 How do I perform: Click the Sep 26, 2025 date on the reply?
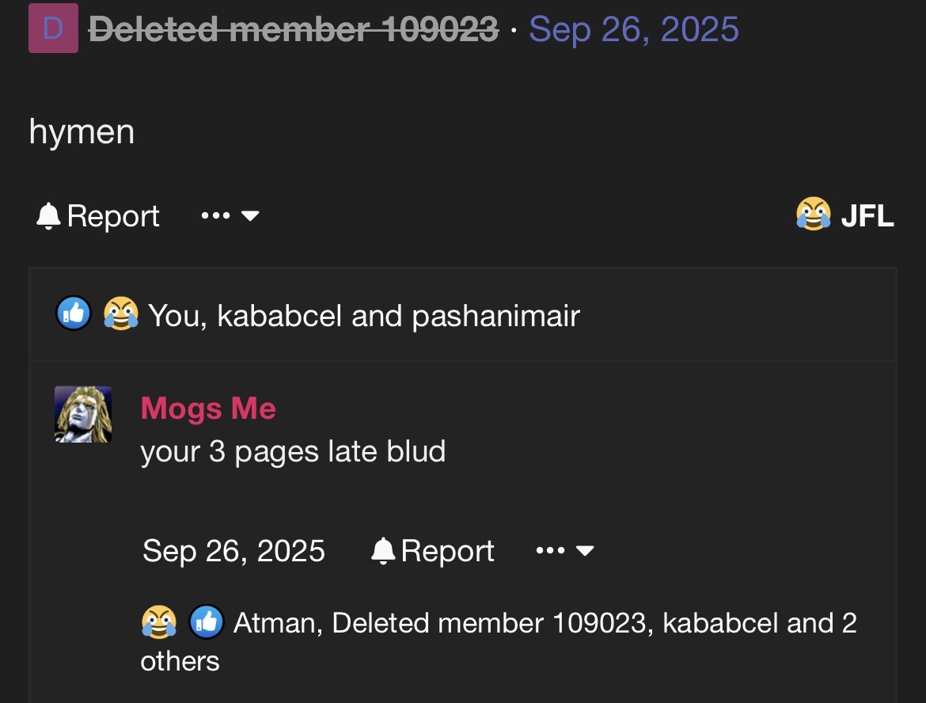pos(233,550)
